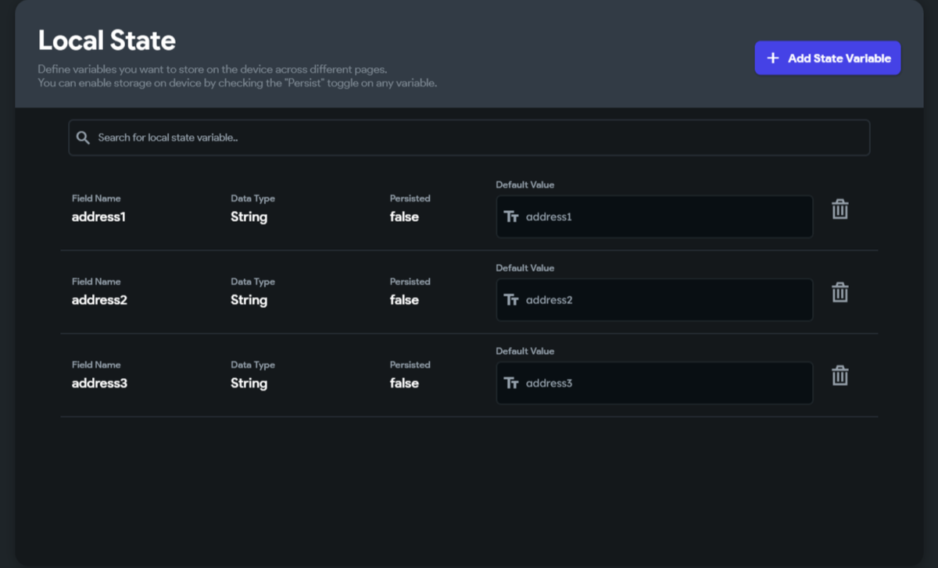Viewport: 938px width, 568px height.
Task: Click the text-type icon beside address1 default value
Action: [x=511, y=216]
